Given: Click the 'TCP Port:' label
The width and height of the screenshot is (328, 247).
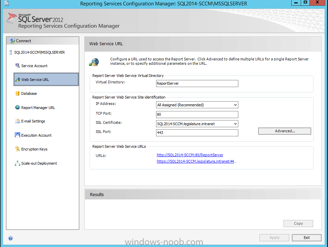Looking at the screenshot, I should pyautogui.click(x=103, y=113).
